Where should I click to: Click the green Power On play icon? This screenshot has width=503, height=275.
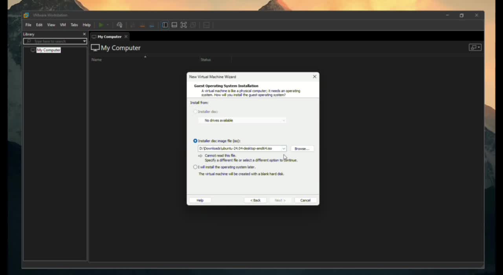[101, 25]
